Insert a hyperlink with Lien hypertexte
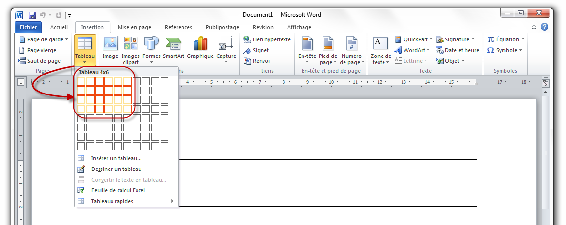The image size is (566, 225). [x=267, y=39]
